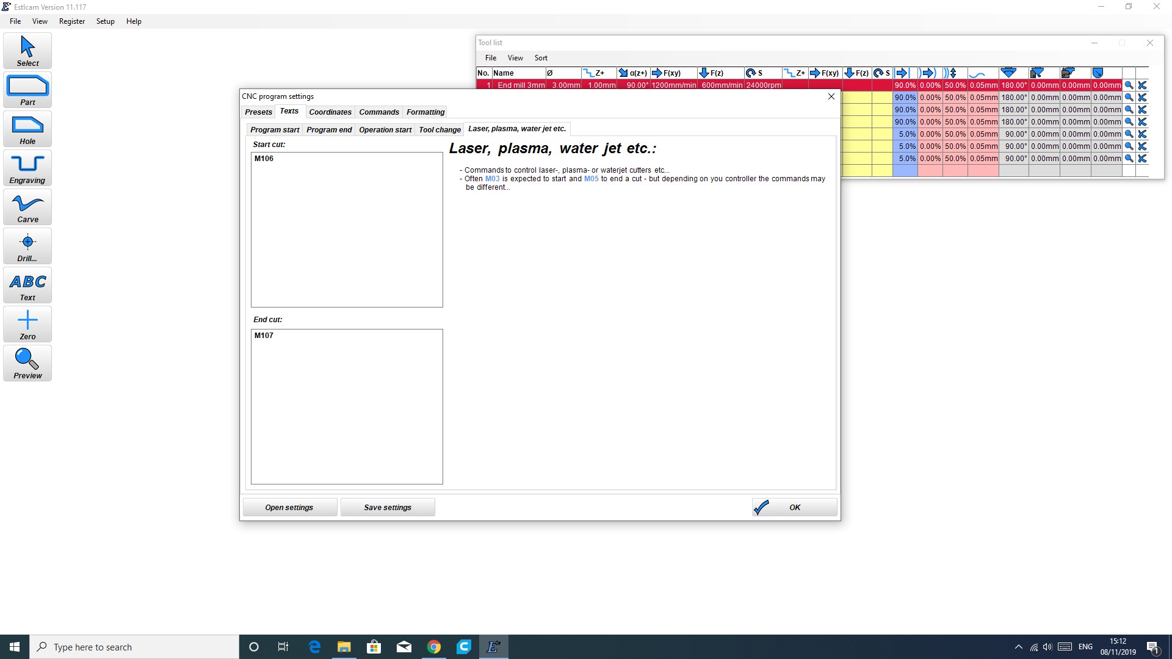The width and height of the screenshot is (1172, 659).
Task: Delete the End mill 3mm tool with X icon
Action: pos(1142,85)
